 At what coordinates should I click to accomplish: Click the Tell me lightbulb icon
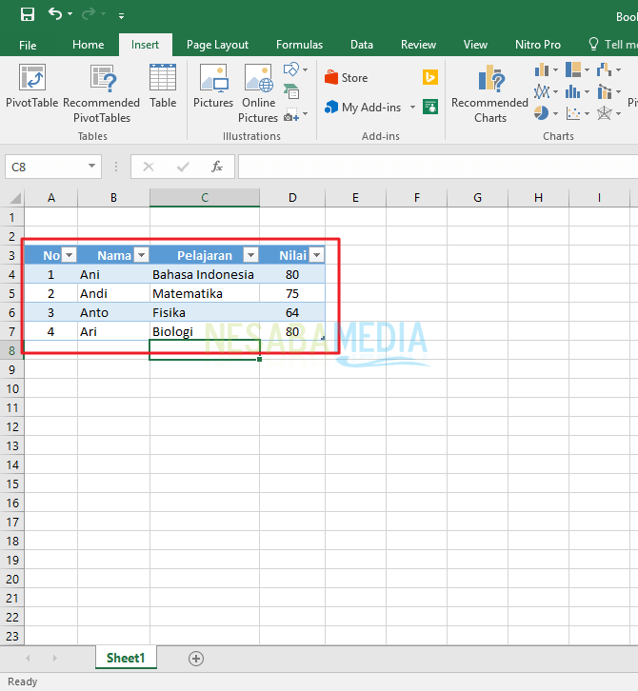click(x=593, y=44)
